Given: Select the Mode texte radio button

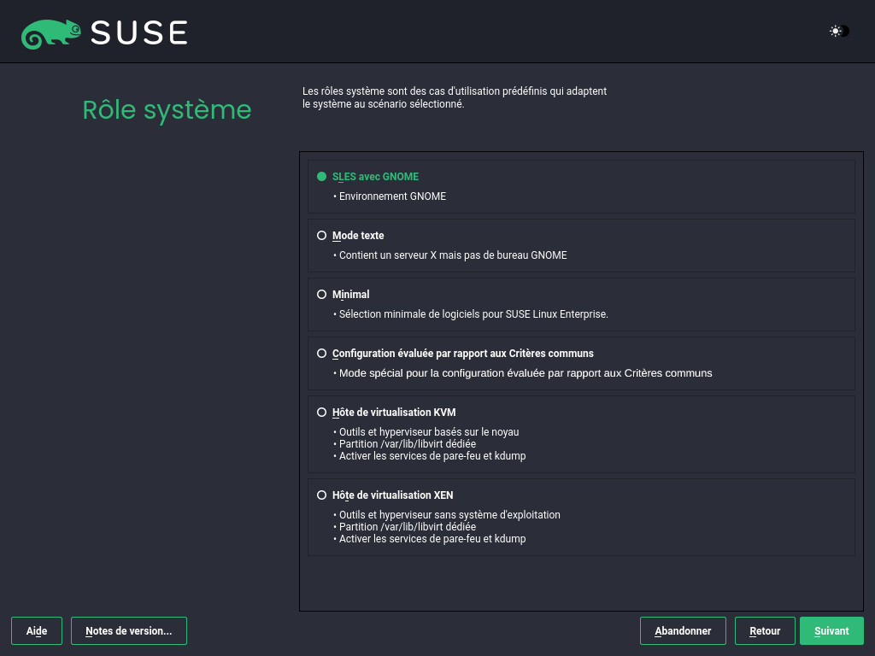Looking at the screenshot, I should (x=321, y=236).
